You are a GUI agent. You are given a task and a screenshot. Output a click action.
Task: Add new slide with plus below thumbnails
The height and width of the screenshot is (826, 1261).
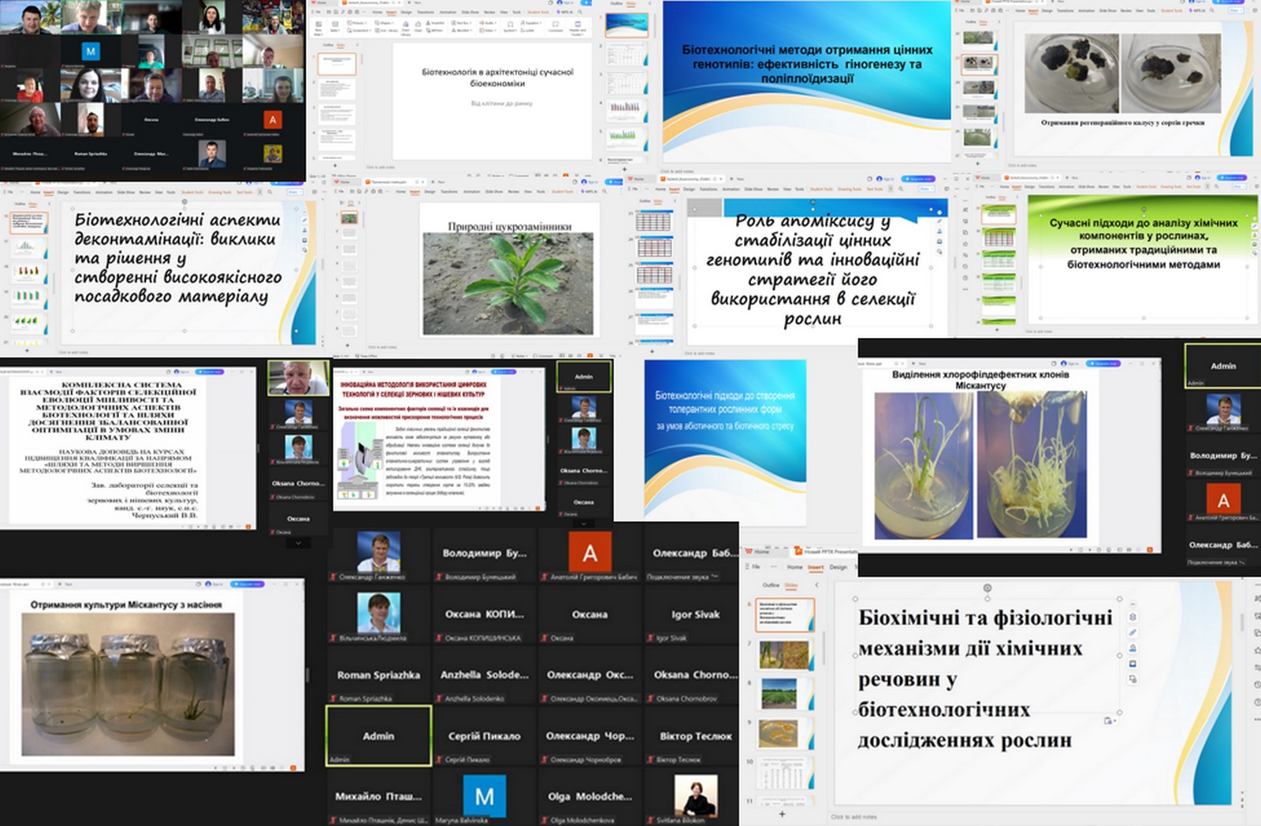(782, 814)
